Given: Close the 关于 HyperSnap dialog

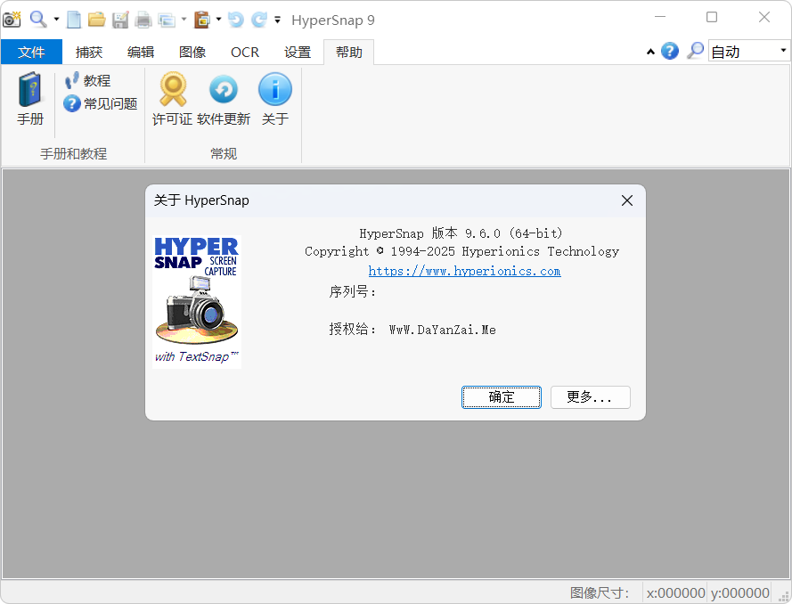Looking at the screenshot, I should (x=627, y=200).
